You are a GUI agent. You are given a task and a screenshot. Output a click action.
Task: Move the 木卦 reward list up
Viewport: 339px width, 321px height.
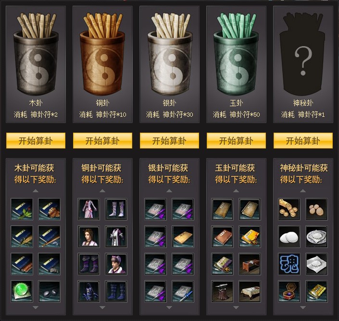tap(36, 191)
